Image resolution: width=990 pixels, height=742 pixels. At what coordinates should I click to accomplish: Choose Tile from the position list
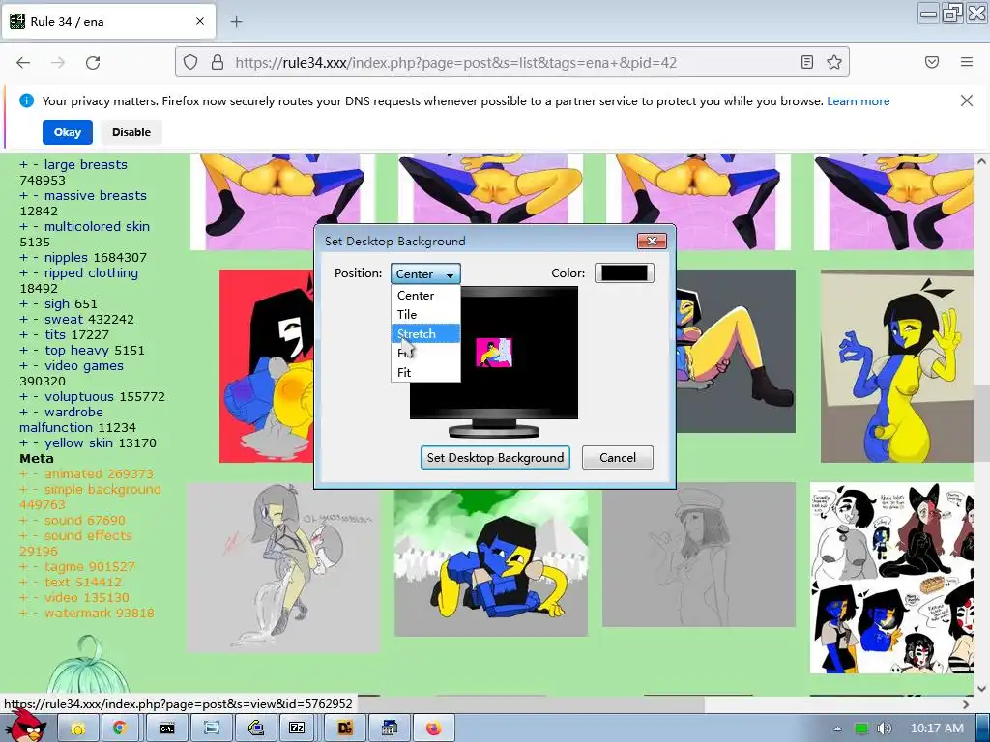[x=425, y=314]
